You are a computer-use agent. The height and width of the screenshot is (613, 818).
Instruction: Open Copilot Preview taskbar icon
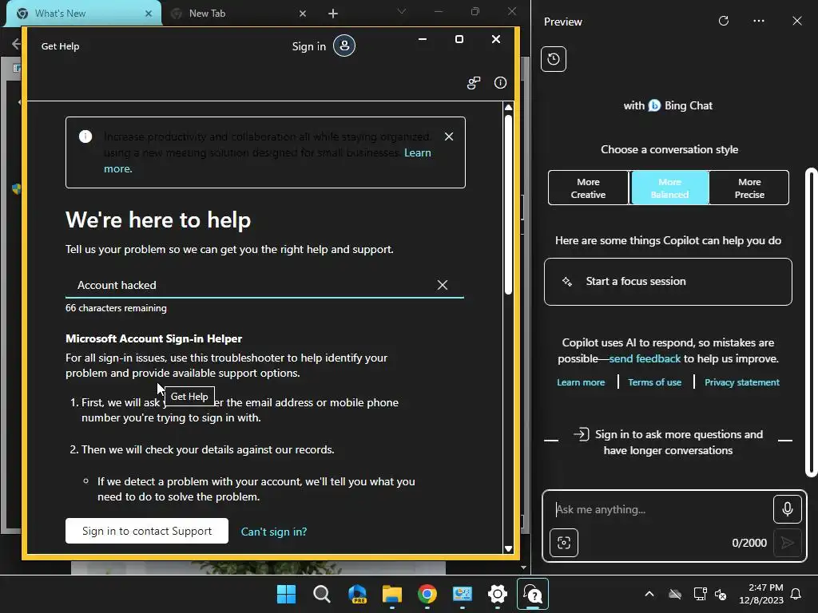point(357,594)
